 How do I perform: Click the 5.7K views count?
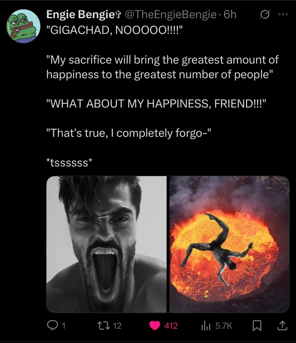pos(223,326)
